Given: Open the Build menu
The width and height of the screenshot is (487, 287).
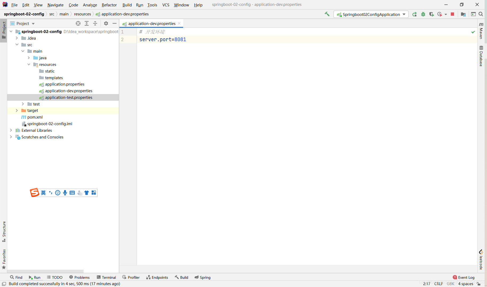Looking at the screenshot, I should (127, 5).
